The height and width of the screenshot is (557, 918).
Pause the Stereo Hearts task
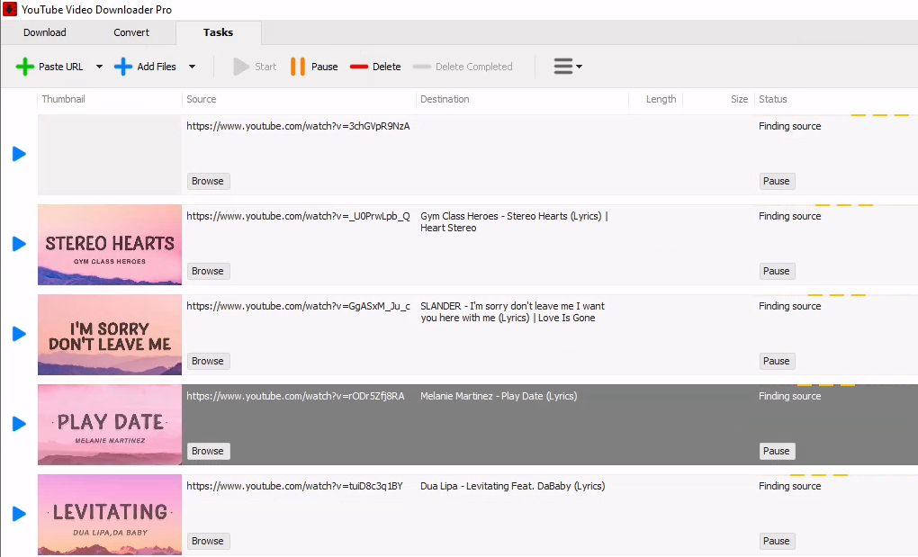[x=777, y=272]
